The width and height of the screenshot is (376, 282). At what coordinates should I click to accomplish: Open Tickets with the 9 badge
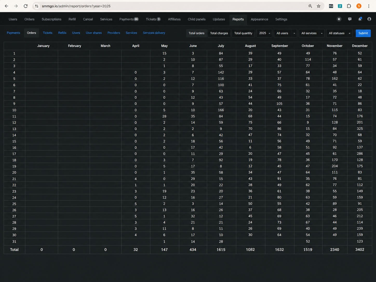click(153, 19)
